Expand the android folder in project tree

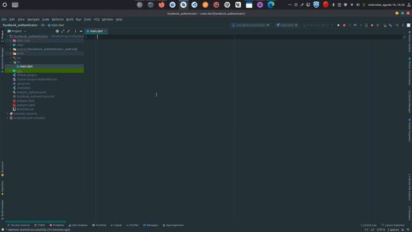pyautogui.click(x=11, y=49)
